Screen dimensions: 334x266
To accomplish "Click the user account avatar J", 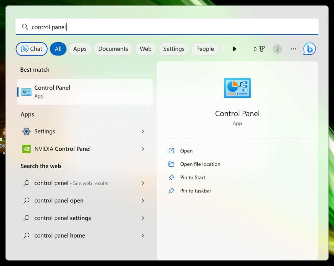I will click(277, 49).
